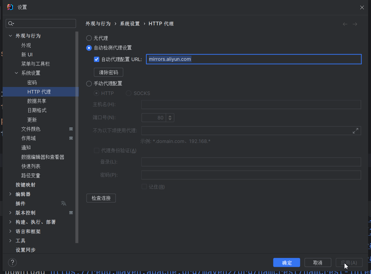Screen dimensions: 371x274
Task: Uncheck the 自动代理配置 URL checkbox
Action: tap(96, 59)
